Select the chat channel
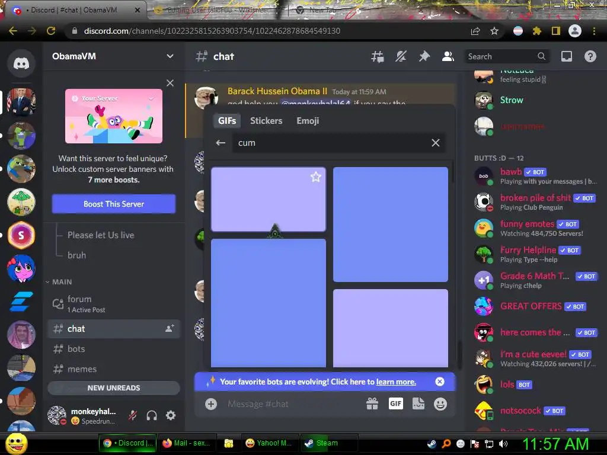The image size is (607, 455). [x=114, y=328]
